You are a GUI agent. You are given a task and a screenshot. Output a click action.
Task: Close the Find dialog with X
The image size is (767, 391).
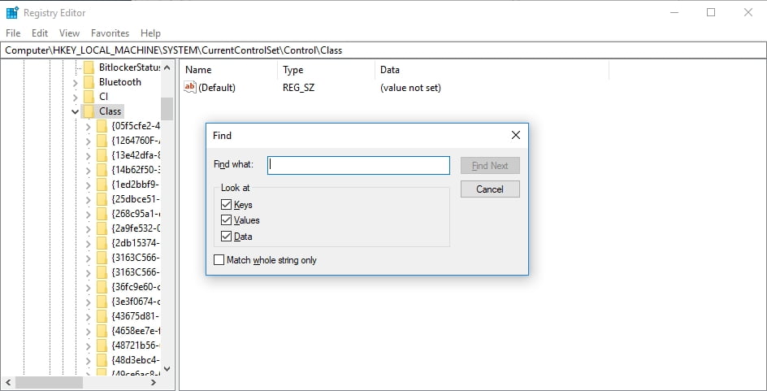coord(515,136)
